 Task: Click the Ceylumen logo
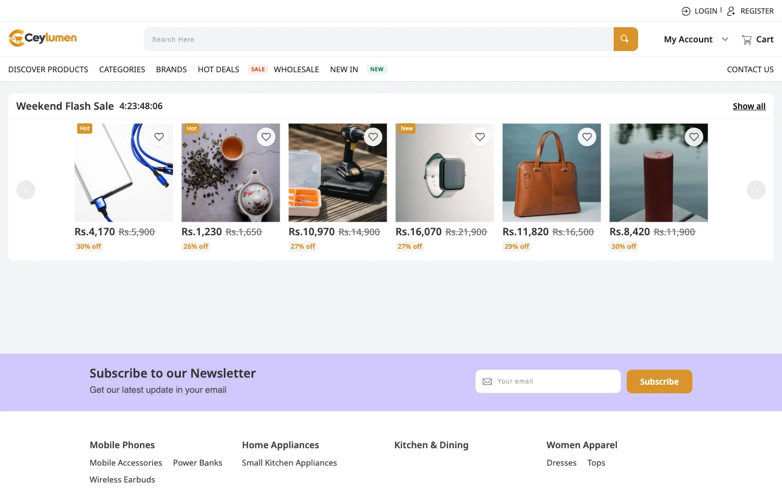click(x=42, y=38)
